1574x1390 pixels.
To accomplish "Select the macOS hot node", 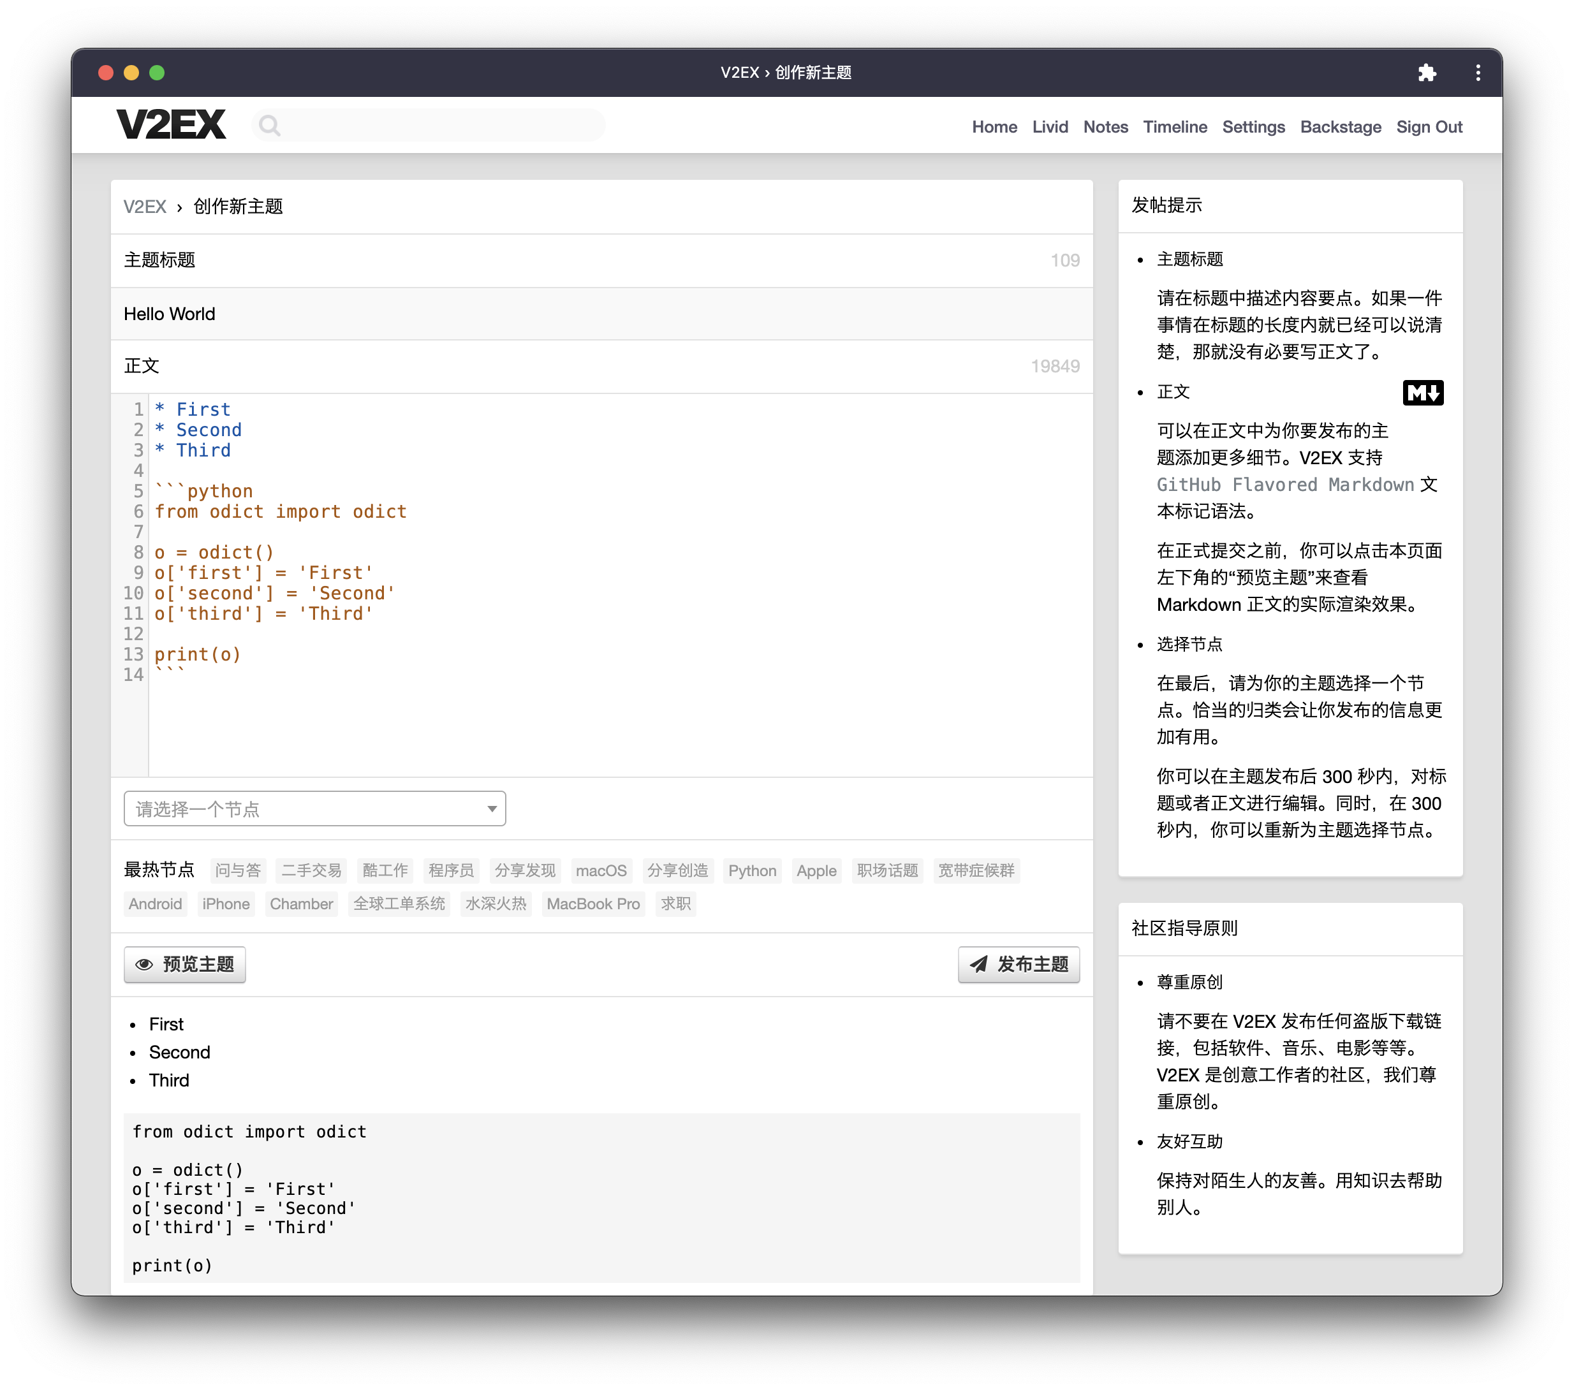I will click(x=601, y=870).
